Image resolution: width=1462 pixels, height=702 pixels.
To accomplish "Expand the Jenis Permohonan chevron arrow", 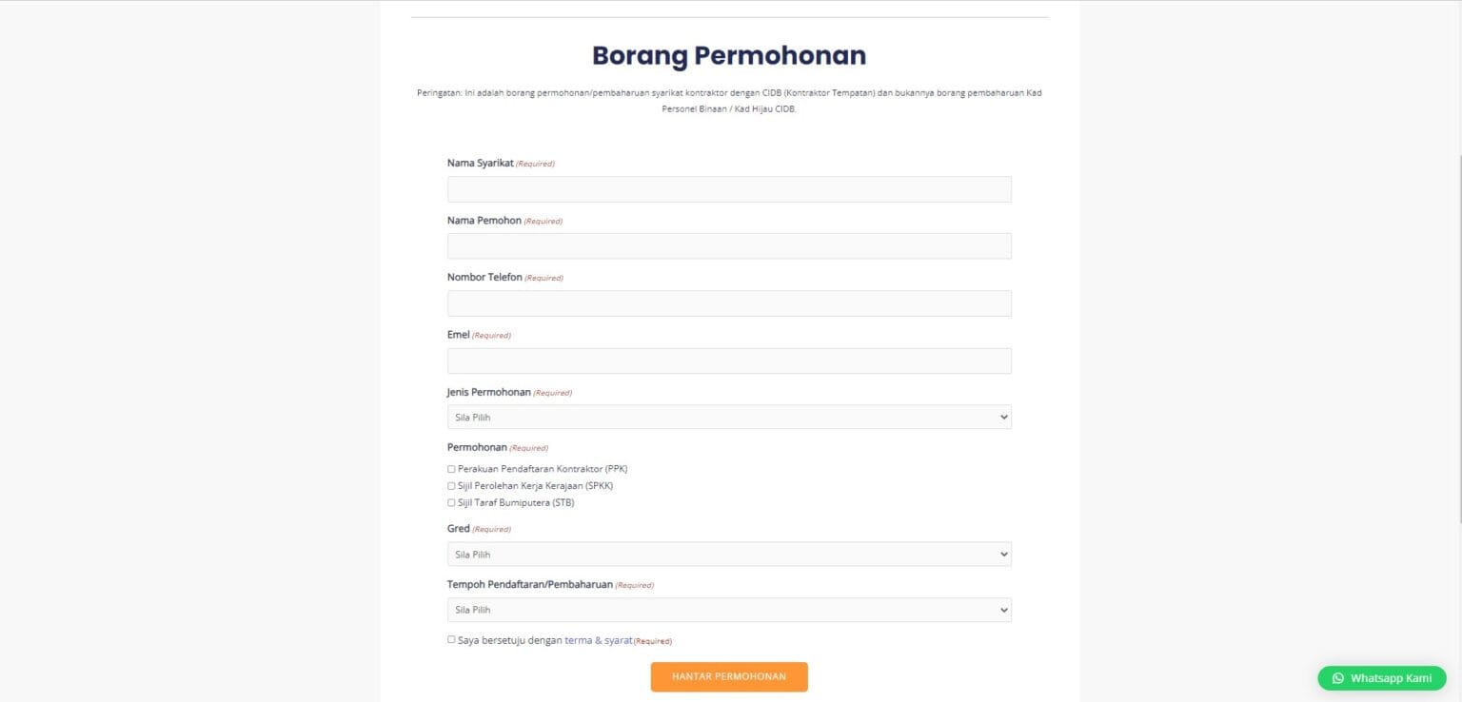I will [1002, 417].
